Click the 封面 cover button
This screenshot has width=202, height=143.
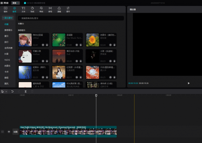15,131
